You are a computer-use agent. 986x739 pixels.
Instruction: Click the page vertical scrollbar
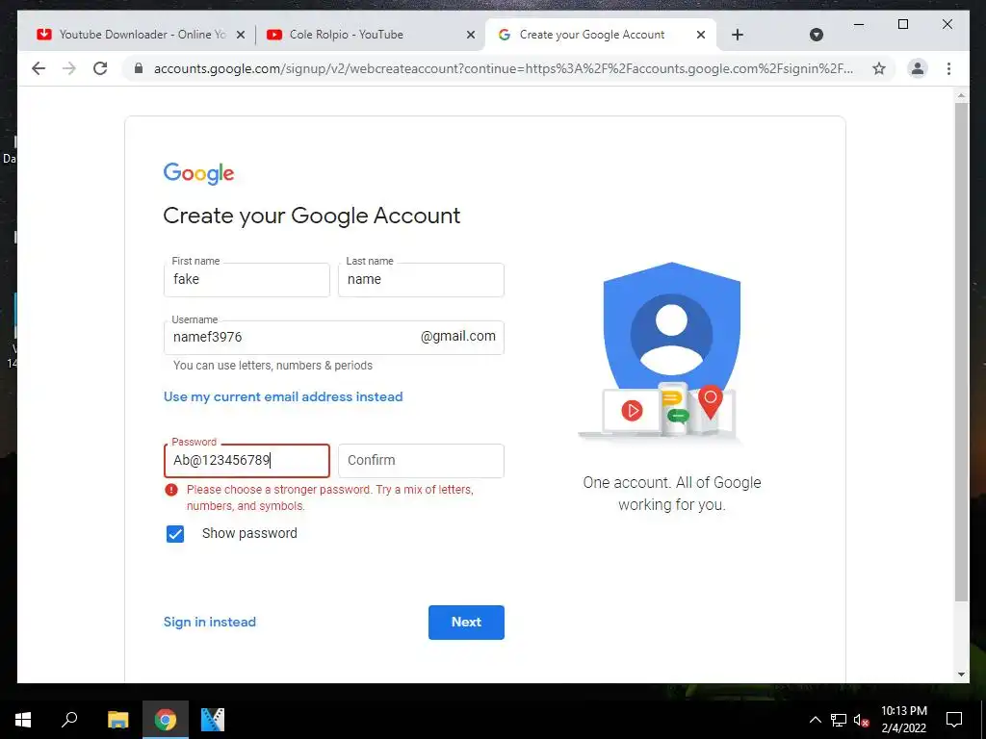[961, 352]
